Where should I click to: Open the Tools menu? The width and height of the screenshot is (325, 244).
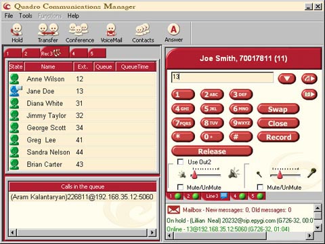click(26, 16)
